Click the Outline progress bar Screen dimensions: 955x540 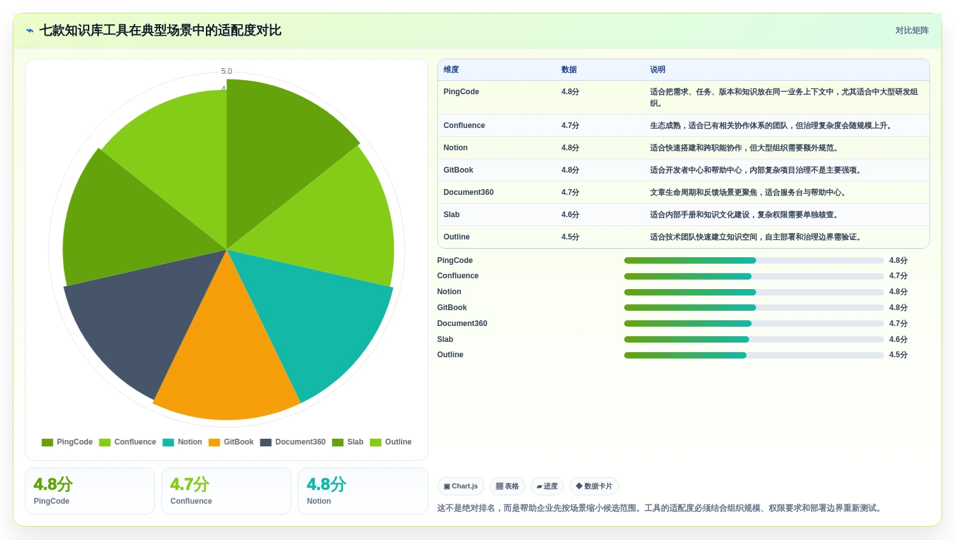pyautogui.click(x=754, y=355)
